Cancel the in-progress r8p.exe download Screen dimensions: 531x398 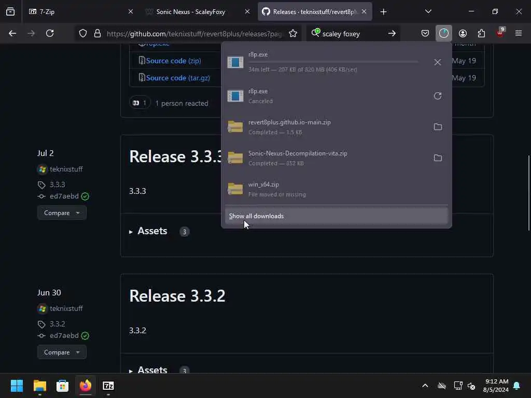tap(438, 62)
